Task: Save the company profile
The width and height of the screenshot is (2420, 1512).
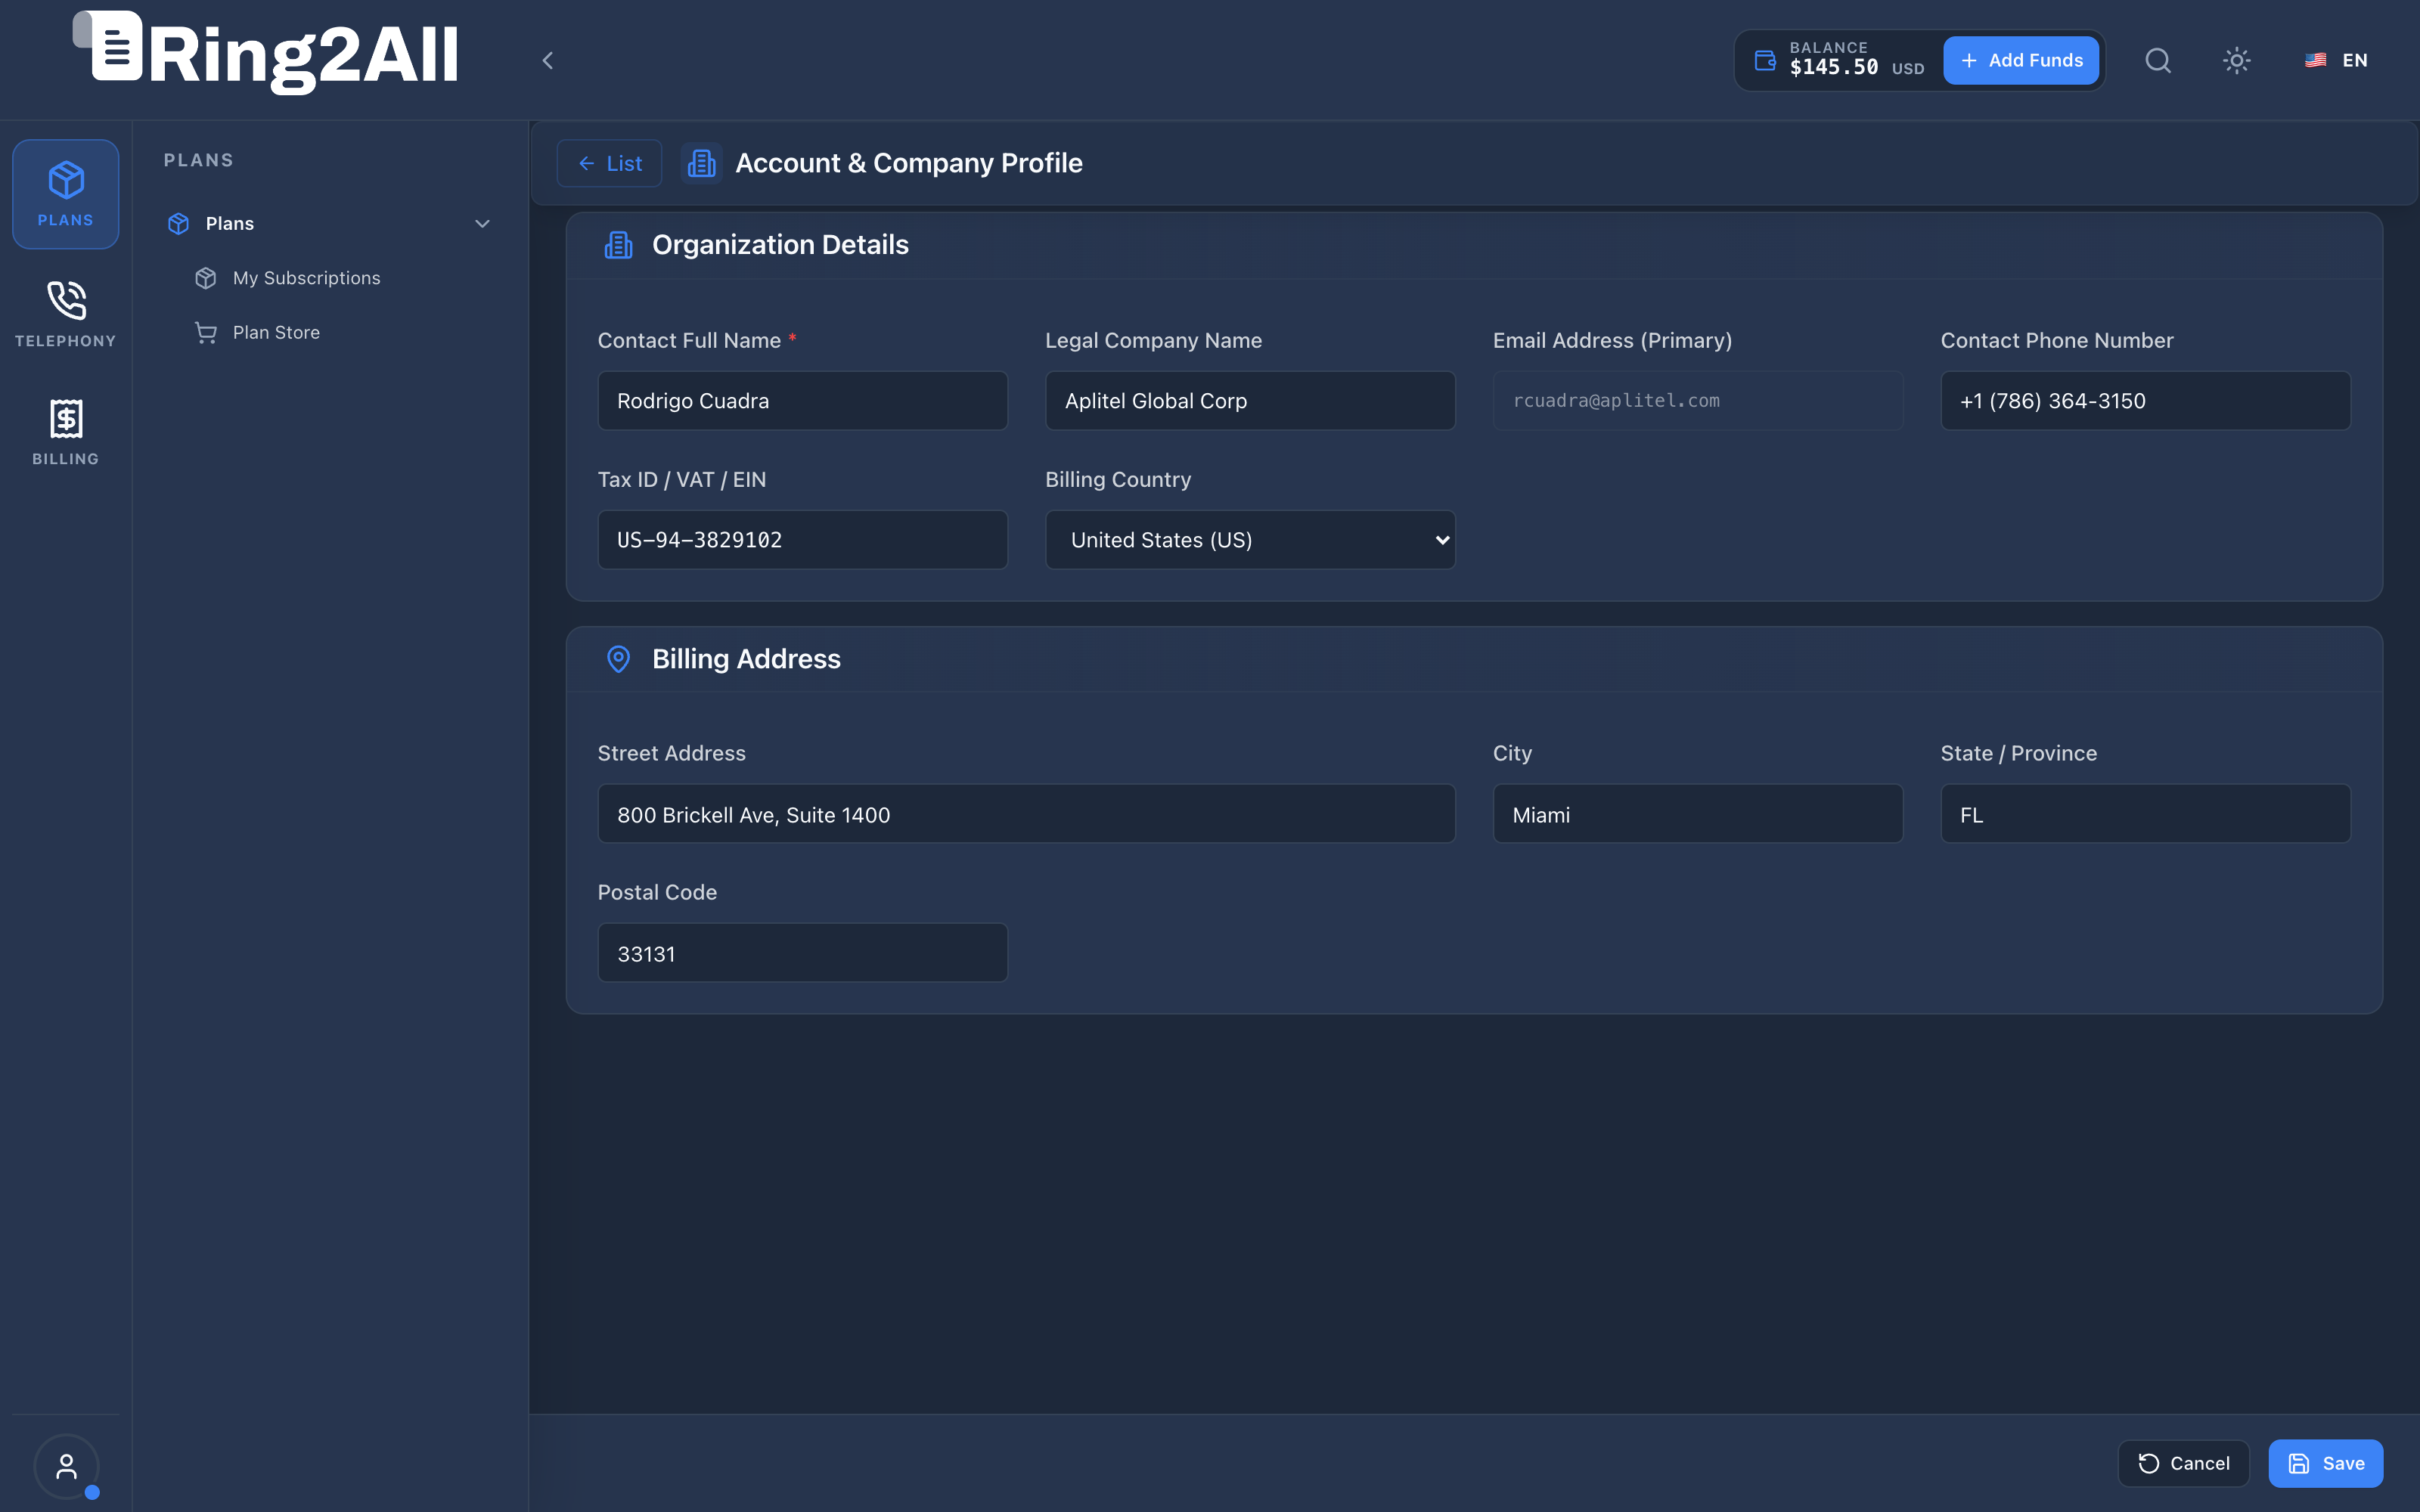Action: pos(2326,1463)
